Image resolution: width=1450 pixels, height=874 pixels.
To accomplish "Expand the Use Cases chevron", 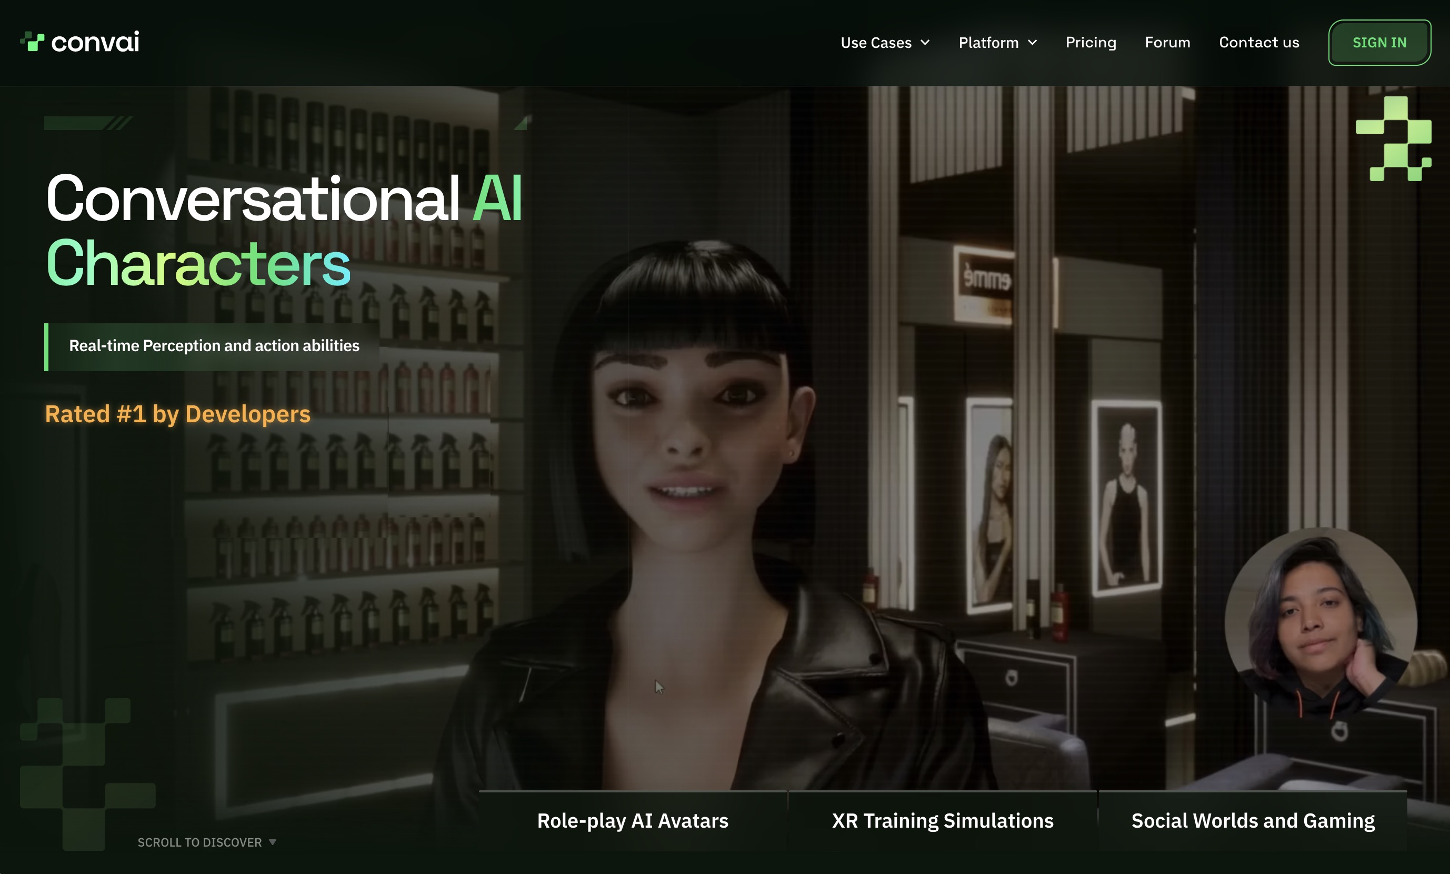I will [925, 42].
